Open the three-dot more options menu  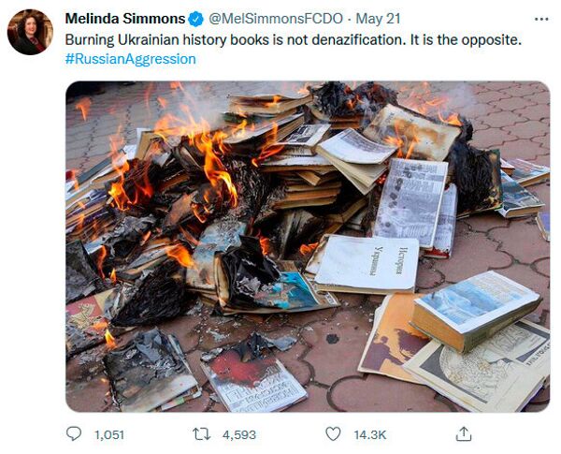(541, 19)
